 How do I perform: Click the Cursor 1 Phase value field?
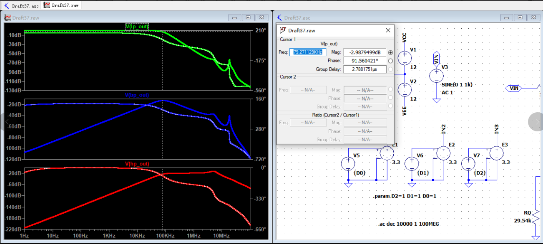tap(365, 61)
